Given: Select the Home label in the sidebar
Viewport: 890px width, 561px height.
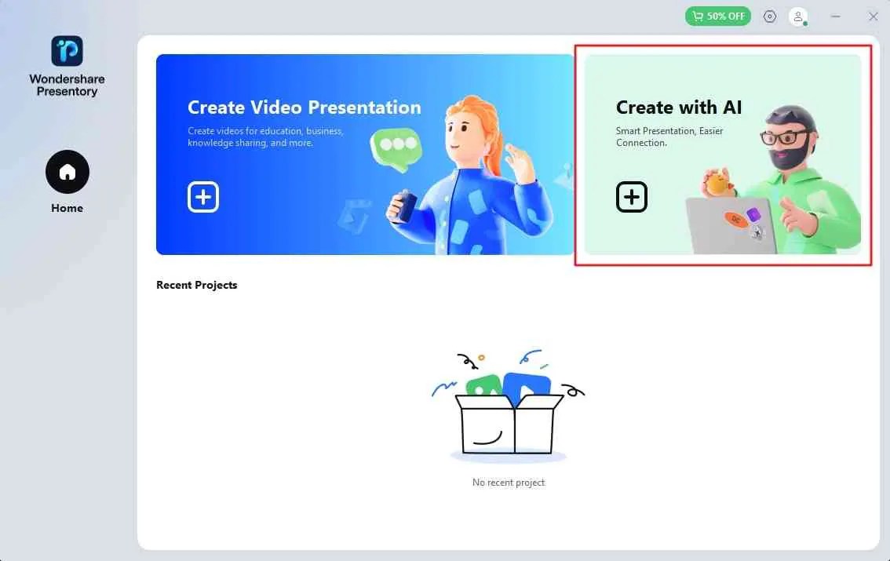Looking at the screenshot, I should click(67, 208).
